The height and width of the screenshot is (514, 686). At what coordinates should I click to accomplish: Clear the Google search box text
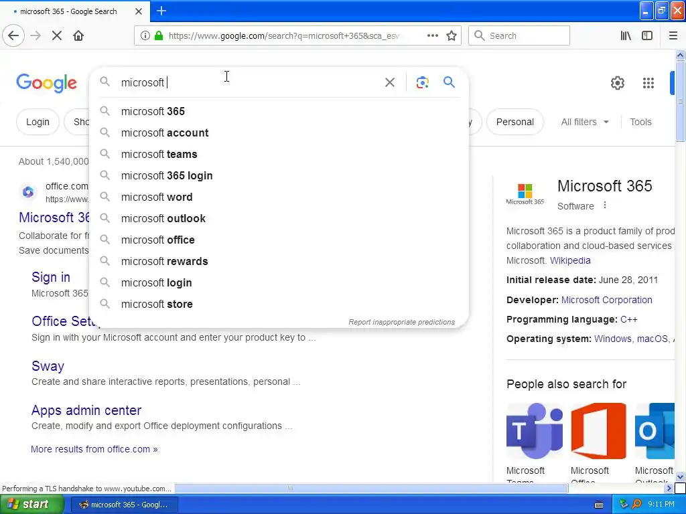point(390,82)
